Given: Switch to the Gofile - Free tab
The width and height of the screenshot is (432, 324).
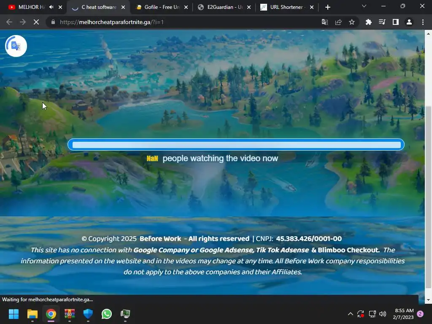Looking at the screenshot, I should [162, 7].
